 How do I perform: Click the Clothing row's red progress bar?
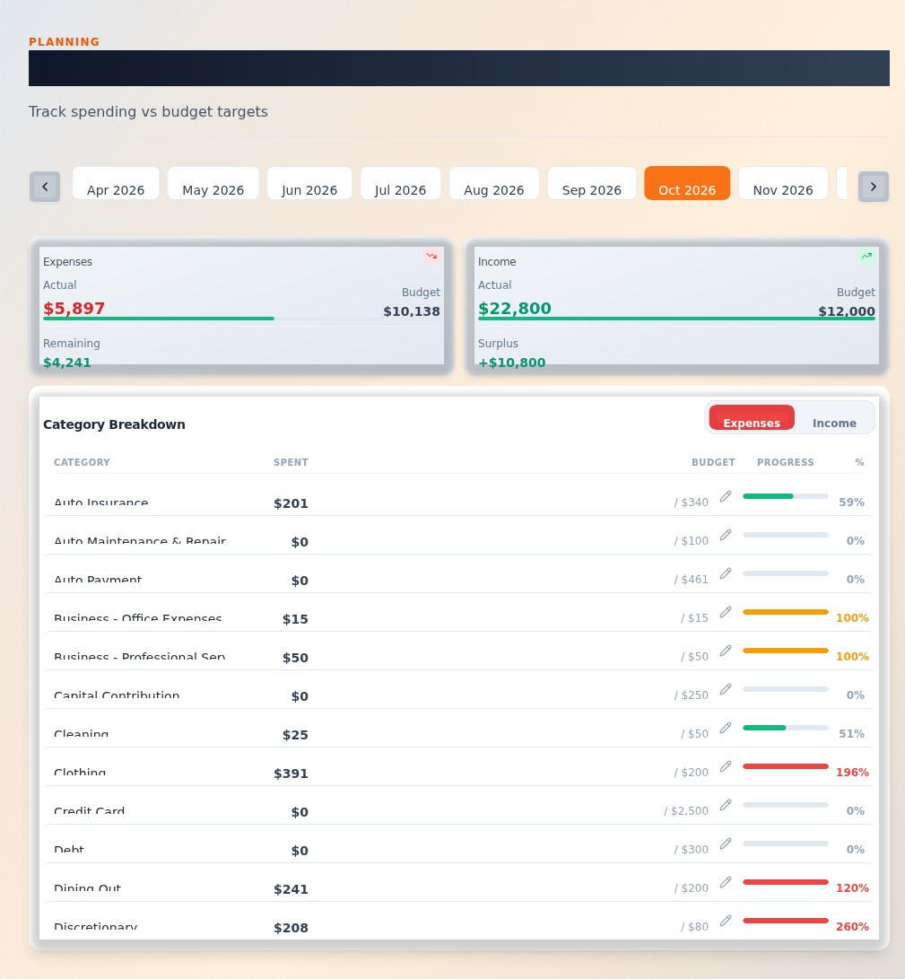tap(785, 766)
